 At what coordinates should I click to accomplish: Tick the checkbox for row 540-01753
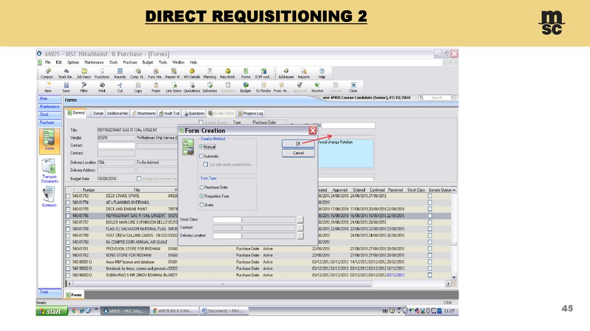pyautogui.click(x=68, y=196)
